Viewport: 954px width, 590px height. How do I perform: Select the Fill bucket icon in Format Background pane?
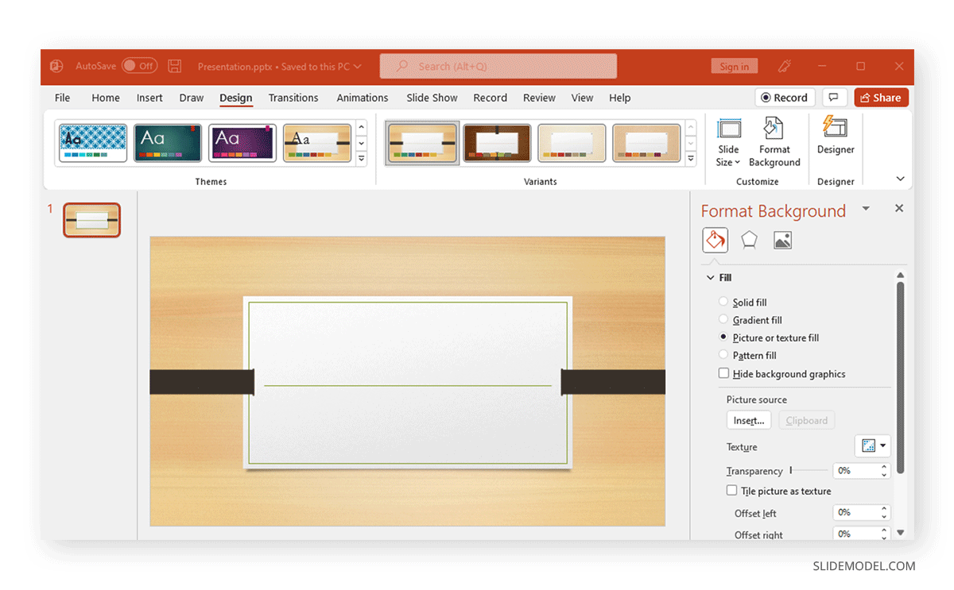[715, 239]
